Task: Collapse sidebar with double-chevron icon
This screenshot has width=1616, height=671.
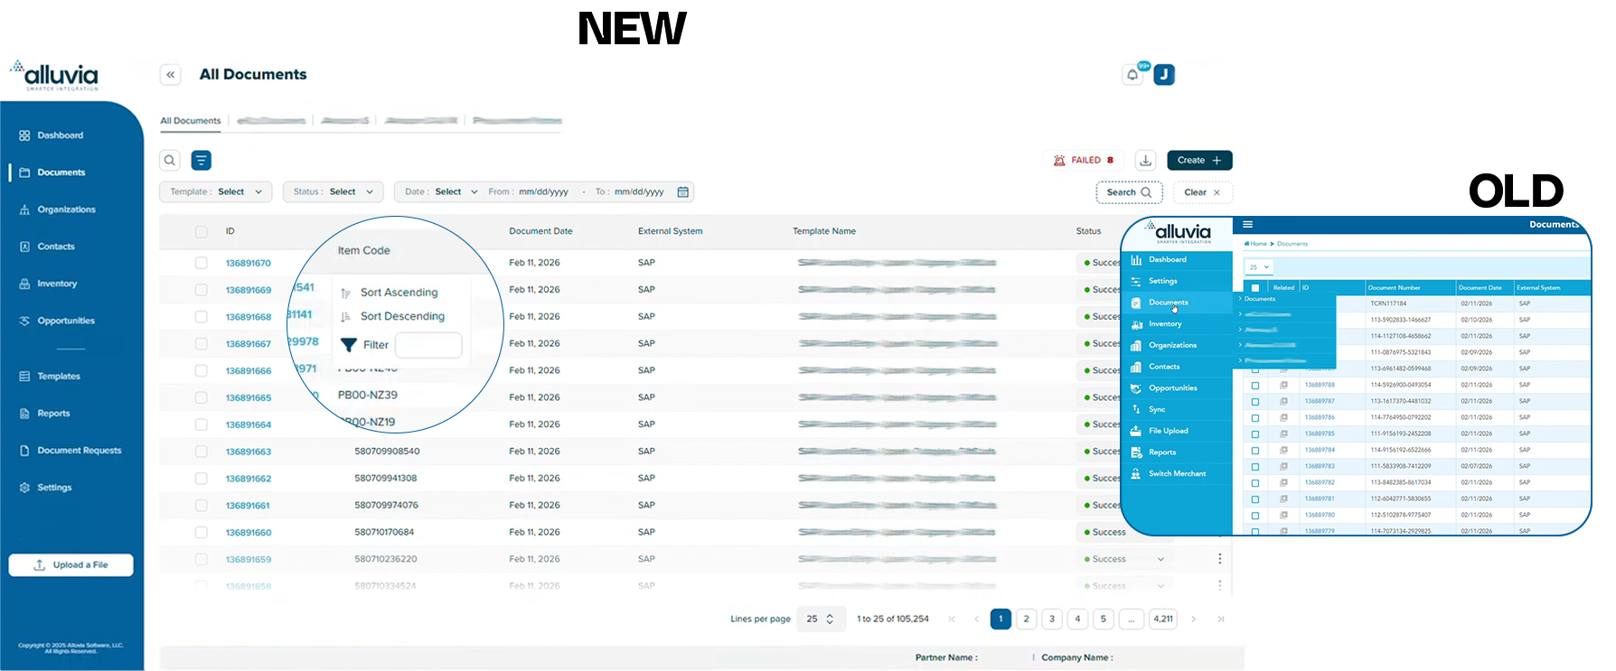Action: [170, 75]
